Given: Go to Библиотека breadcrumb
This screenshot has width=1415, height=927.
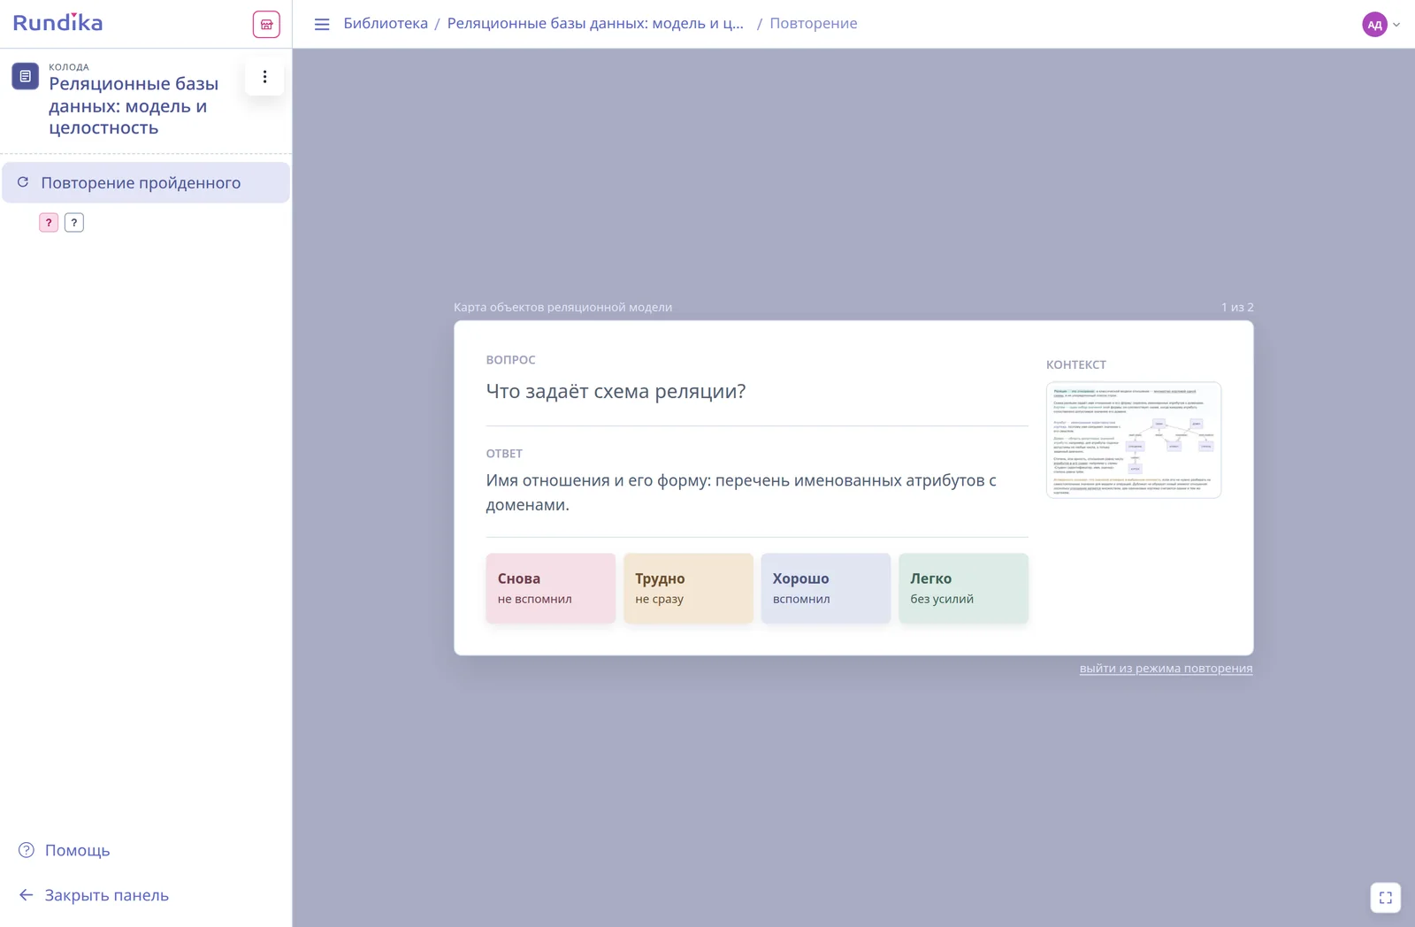Looking at the screenshot, I should (386, 23).
